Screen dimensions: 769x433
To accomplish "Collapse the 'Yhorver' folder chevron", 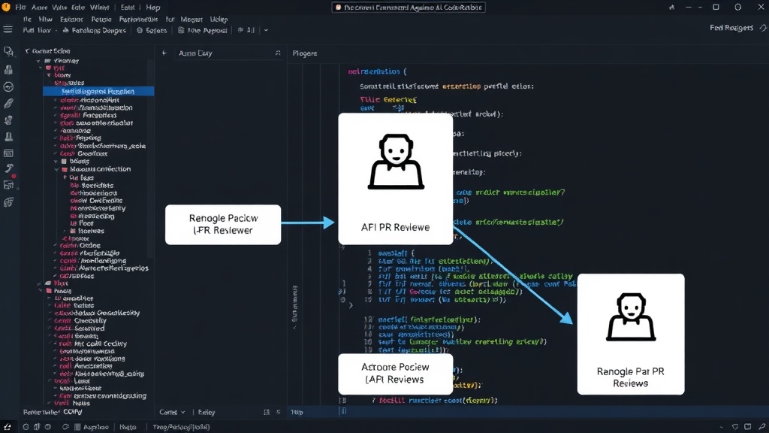I will coord(39,61).
